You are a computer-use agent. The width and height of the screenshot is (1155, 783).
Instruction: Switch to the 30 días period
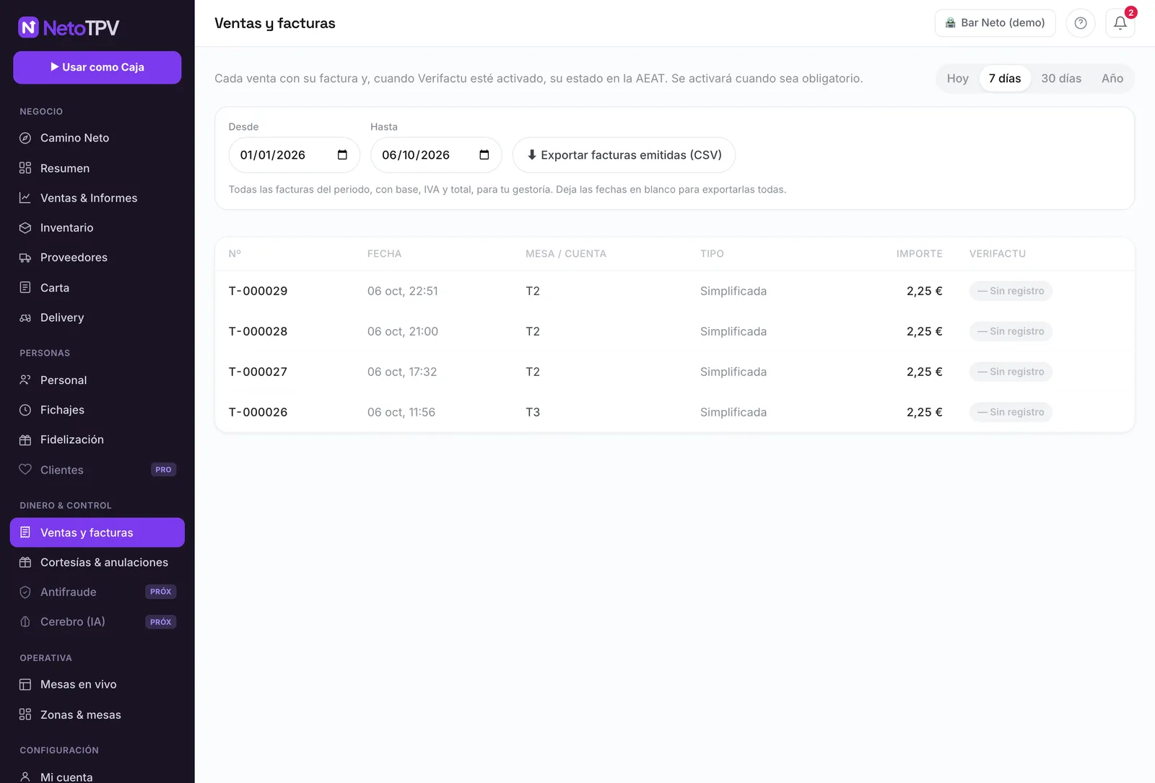[x=1061, y=79]
